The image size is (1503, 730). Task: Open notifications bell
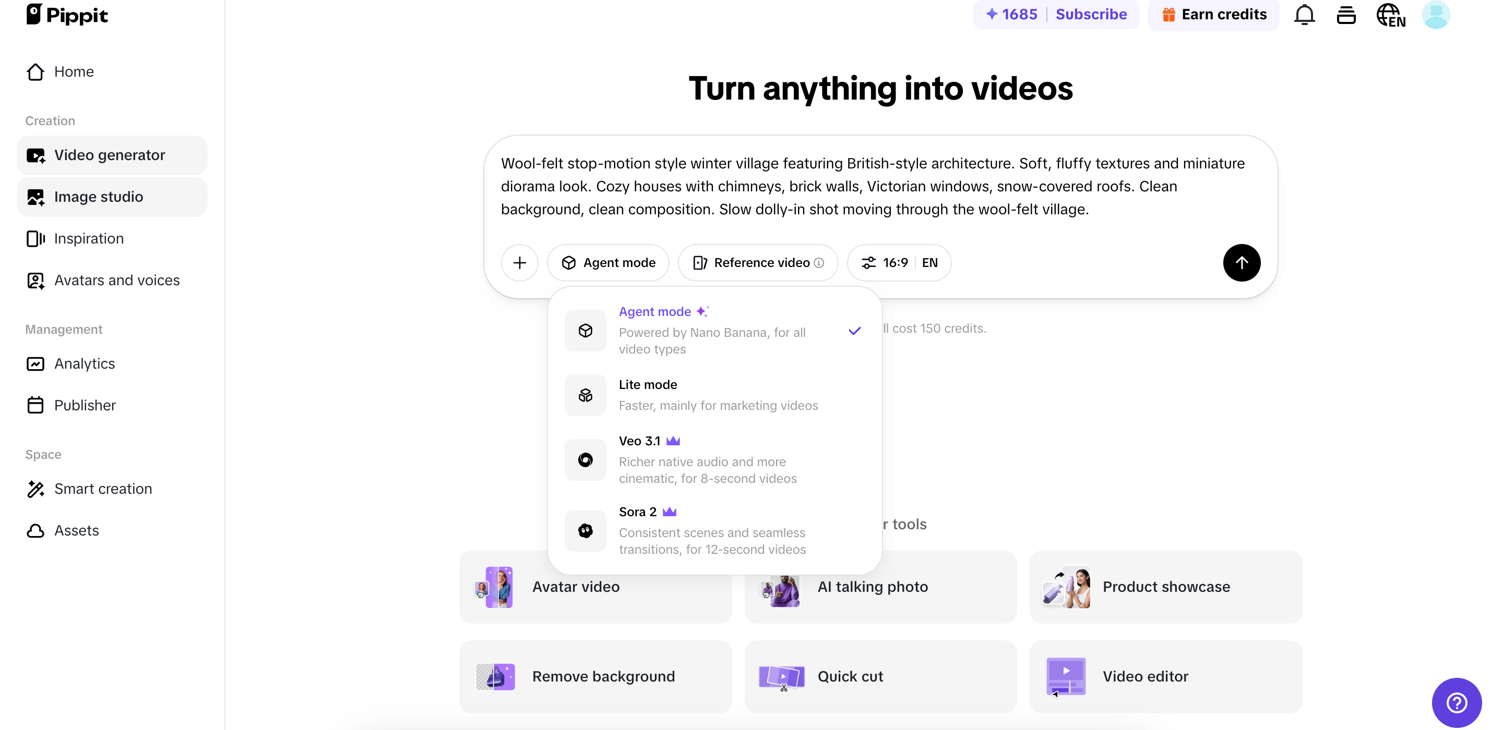pyautogui.click(x=1304, y=15)
